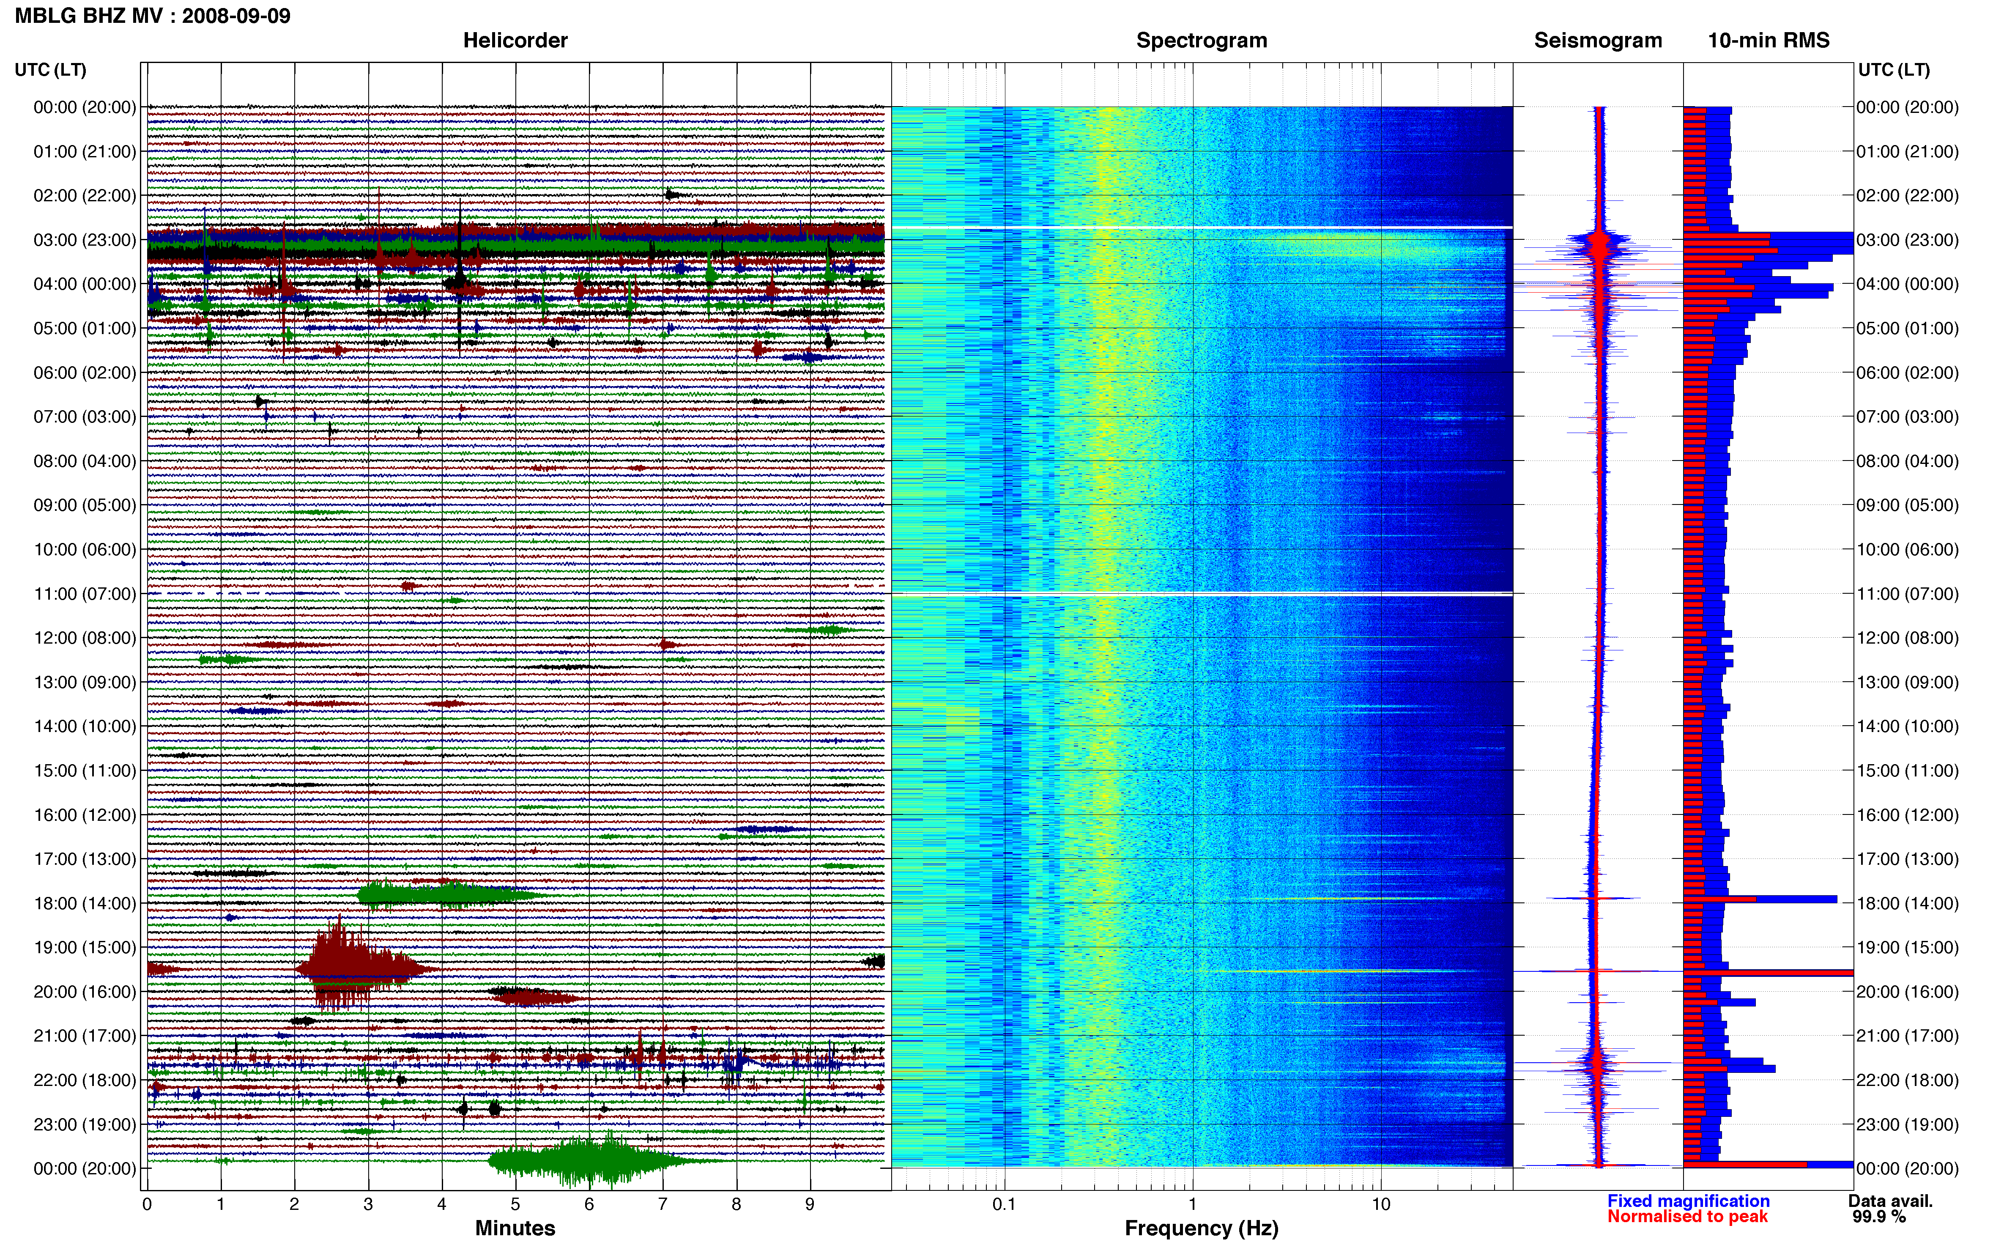Click the 'Data avail.' label
The height and width of the screenshot is (1253, 2004).
click(1891, 1201)
